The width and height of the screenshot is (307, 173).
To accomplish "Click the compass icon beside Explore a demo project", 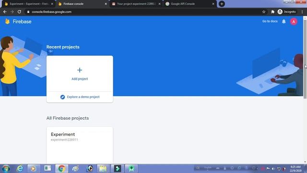I will click(x=62, y=97).
